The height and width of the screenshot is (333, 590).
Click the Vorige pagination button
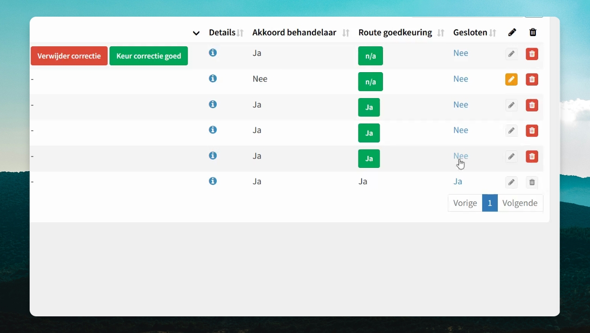tap(465, 203)
